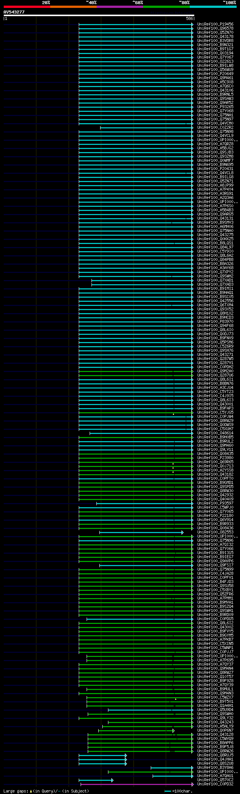
Task: Open hit UniRef100_B3VDR8
Action: 215,41
